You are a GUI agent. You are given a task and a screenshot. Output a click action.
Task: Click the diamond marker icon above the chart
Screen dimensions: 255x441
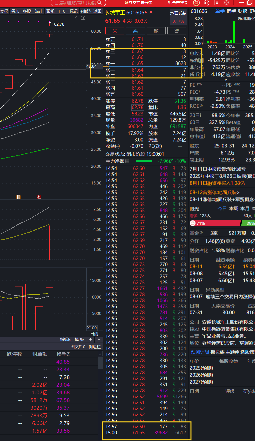[77, 18]
